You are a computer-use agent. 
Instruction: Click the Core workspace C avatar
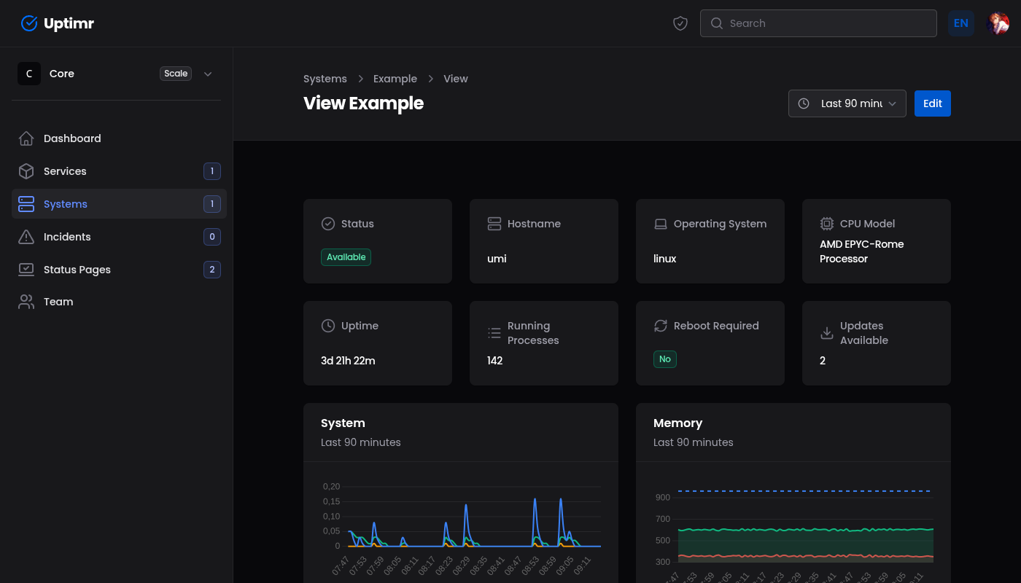tap(29, 74)
